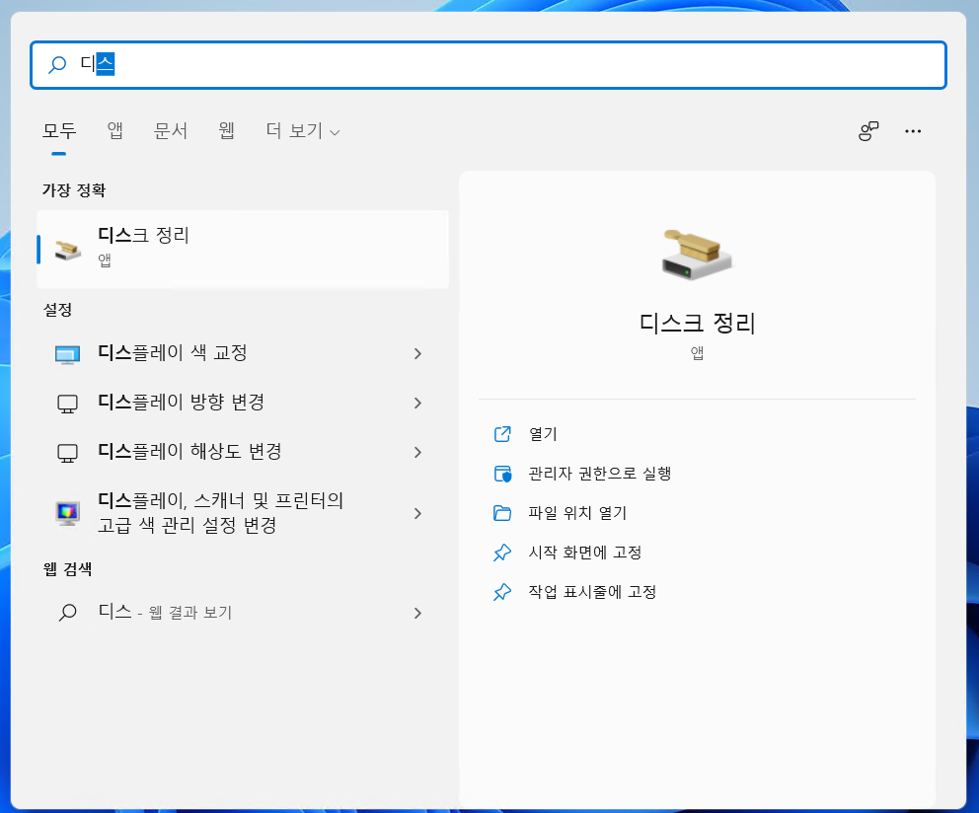This screenshot has width=979, height=813.
Task: Click the web search (웹 결과 보기) icon
Action: (67, 612)
